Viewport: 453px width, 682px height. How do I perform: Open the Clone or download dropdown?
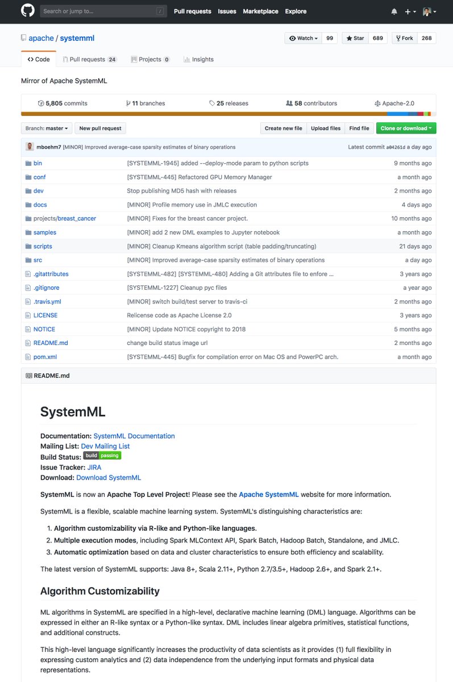(406, 128)
